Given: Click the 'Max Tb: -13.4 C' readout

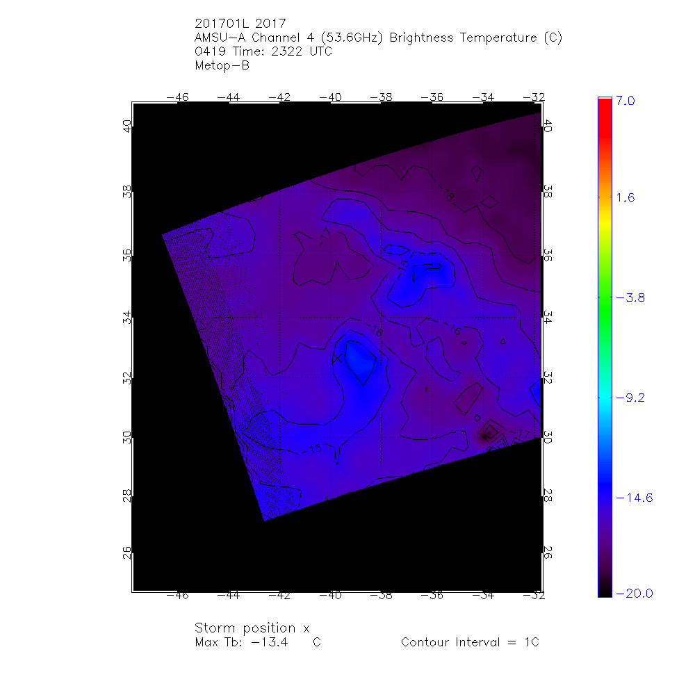Looking at the screenshot, I should tap(257, 642).
